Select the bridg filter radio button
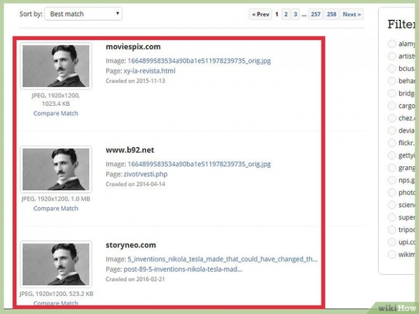Image resolution: width=419 pixels, height=314 pixels. click(392, 93)
